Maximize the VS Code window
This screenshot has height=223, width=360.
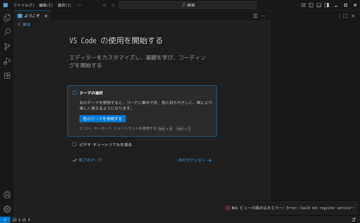coord(346,5)
